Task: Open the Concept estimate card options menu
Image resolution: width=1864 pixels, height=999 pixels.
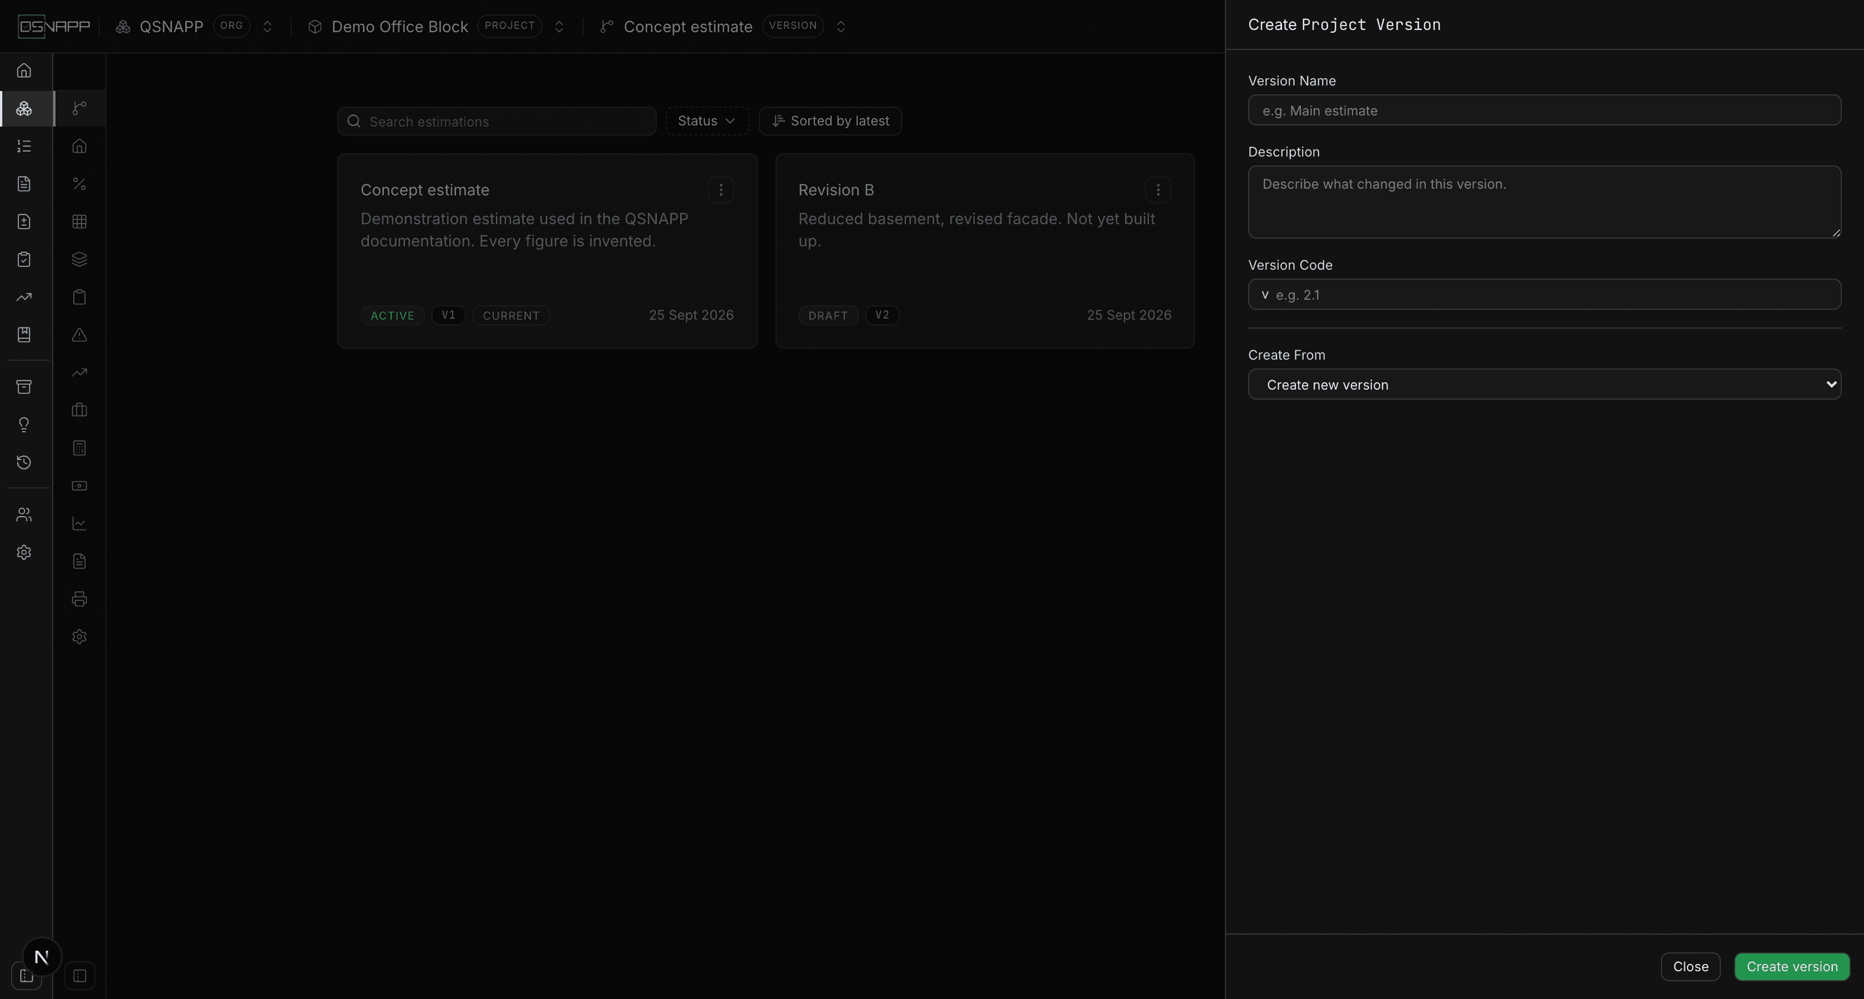Action: pyautogui.click(x=721, y=190)
